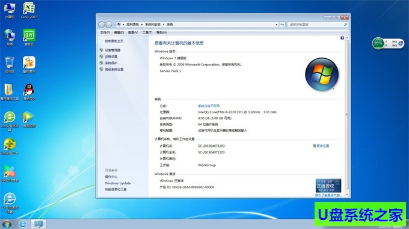Click the genuine license badge image
The height and width of the screenshot is (229, 409).
coord(328,186)
